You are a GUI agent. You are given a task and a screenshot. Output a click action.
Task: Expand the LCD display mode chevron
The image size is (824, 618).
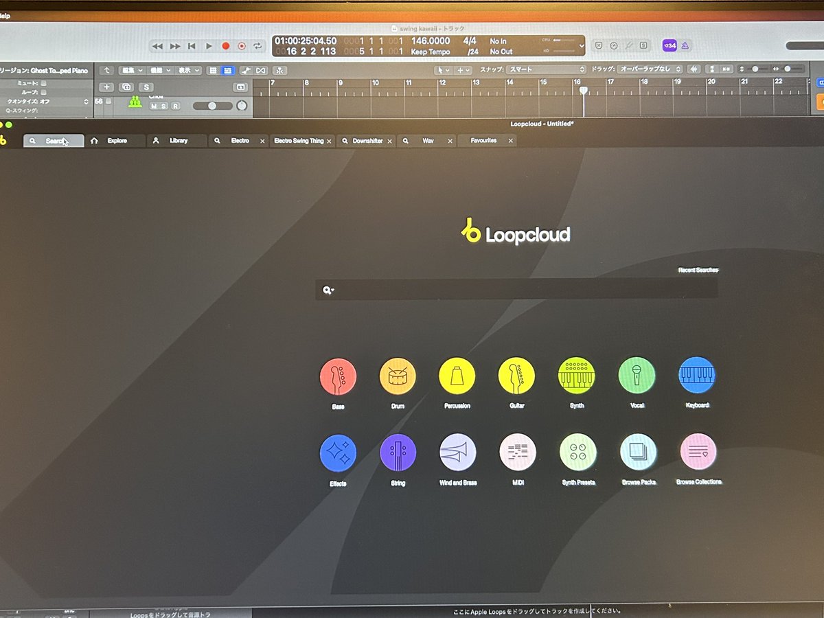pyautogui.click(x=582, y=46)
